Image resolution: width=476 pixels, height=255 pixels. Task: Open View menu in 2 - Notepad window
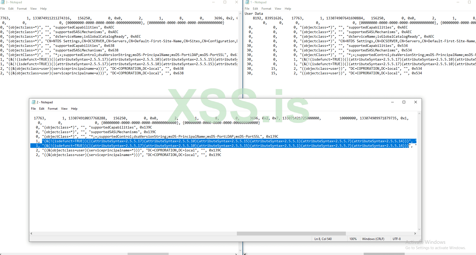pos(64,109)
